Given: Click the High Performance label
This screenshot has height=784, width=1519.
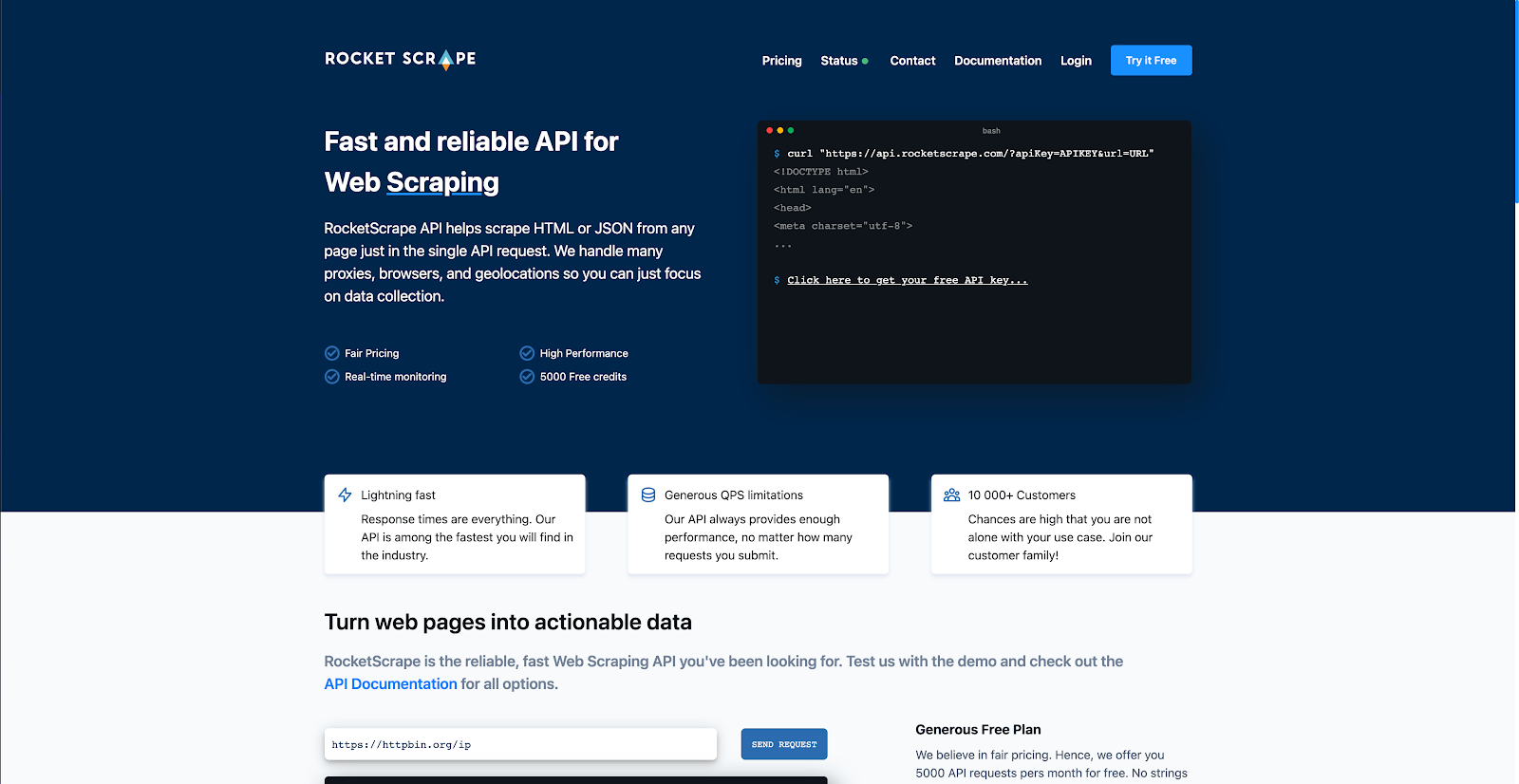Looking at the screenshot, I should click(584, 353).
